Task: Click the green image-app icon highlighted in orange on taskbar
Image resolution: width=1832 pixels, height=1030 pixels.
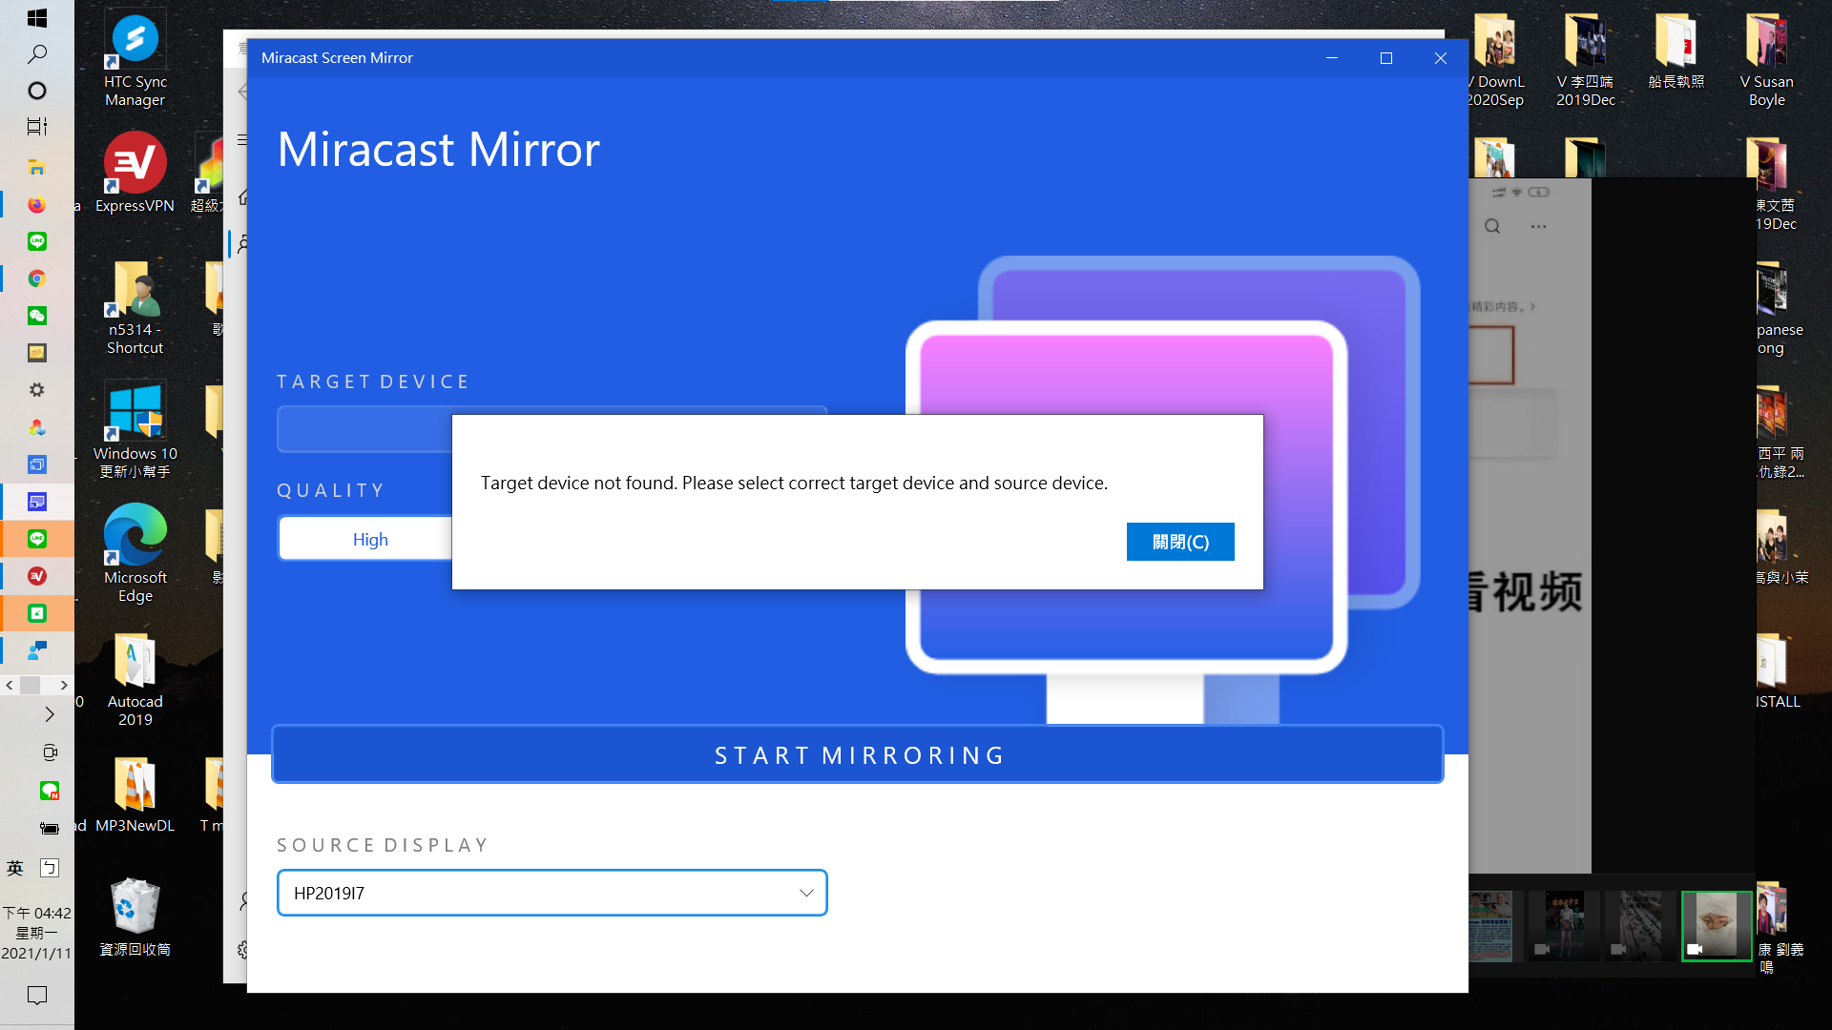Action: pos(37,613)
